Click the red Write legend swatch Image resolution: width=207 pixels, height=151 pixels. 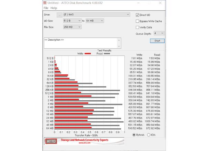tap(88, 53)
